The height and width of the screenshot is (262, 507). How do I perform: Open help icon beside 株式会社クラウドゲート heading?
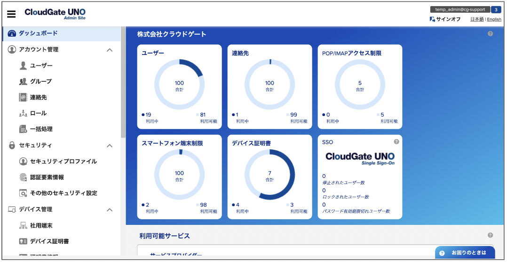[x=490, y=33]
